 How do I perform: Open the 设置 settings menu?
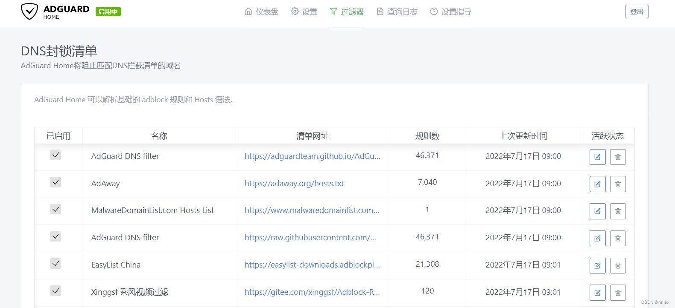click(304, 12)
